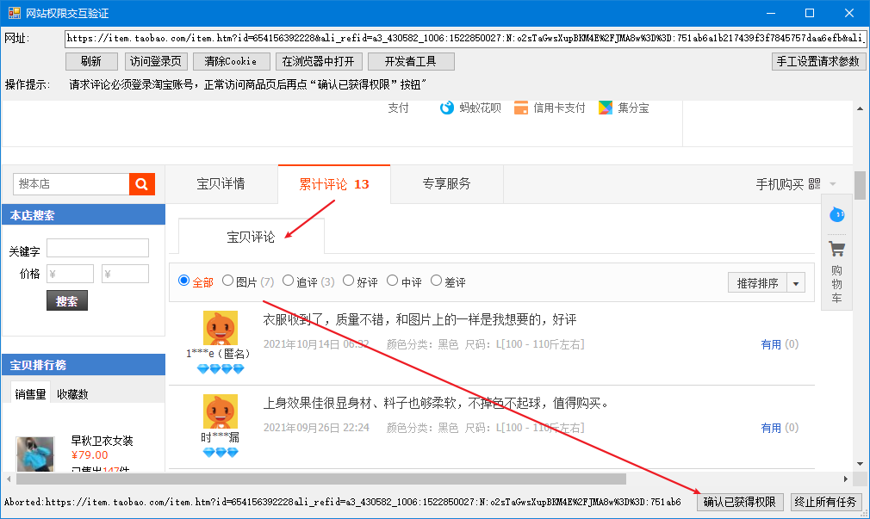Select the 收藏数 ranking tab
The image size is (870, 519).
click(72, 393)
